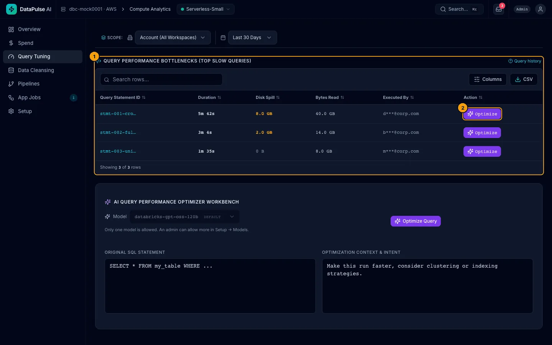Open App Jobs in the sidebar

coord(43,97)
